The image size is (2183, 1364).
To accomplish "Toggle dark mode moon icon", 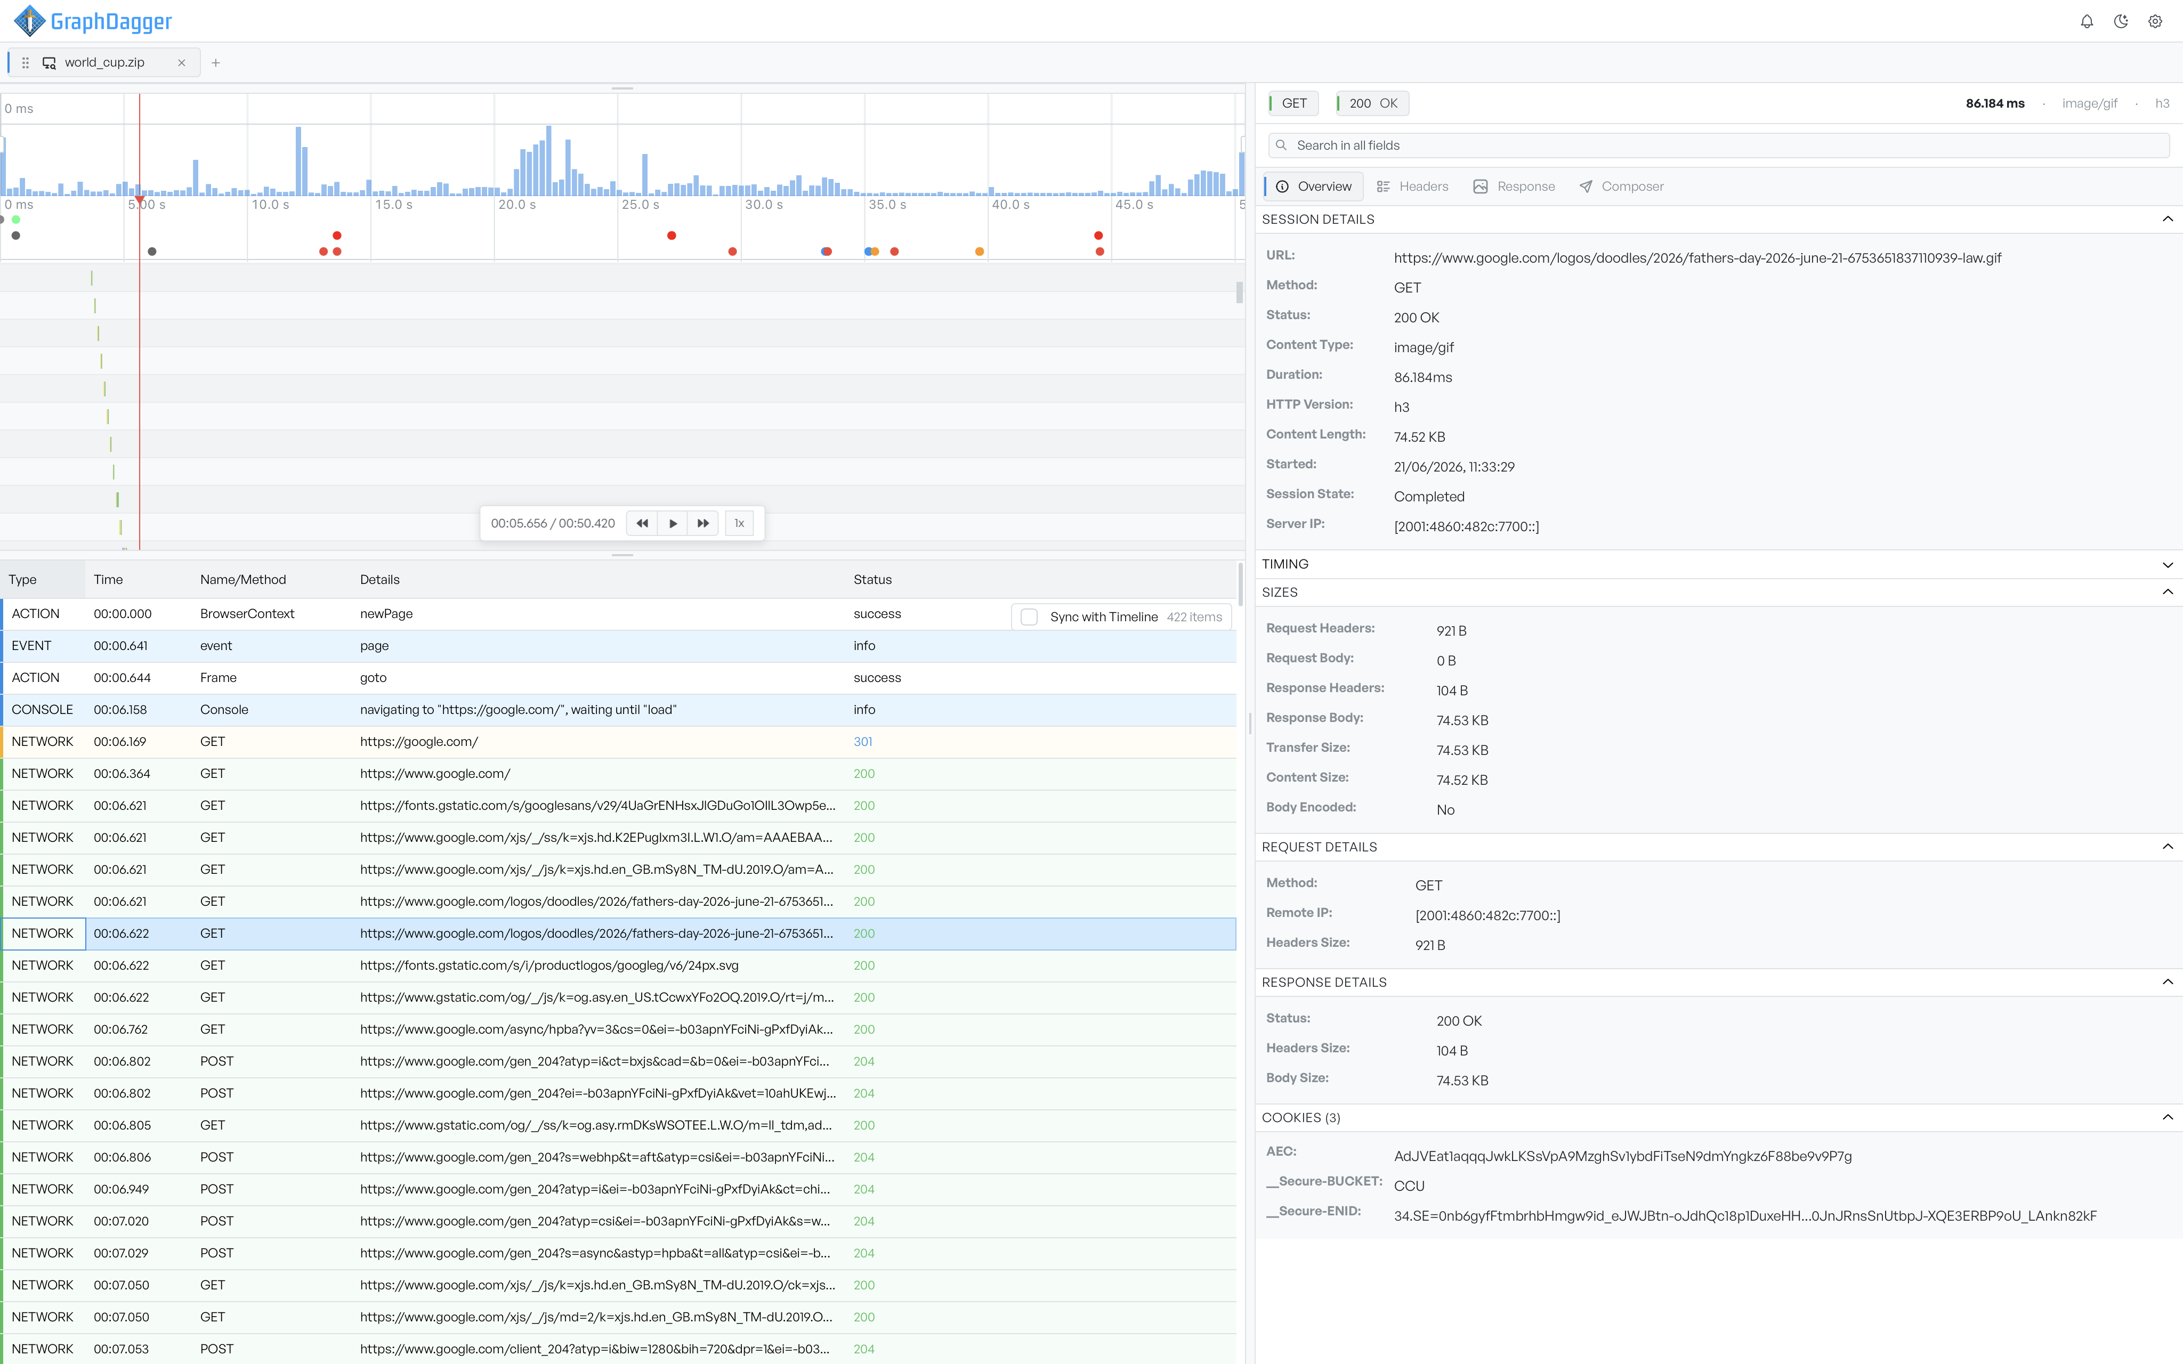I will tap(2121, 22).
